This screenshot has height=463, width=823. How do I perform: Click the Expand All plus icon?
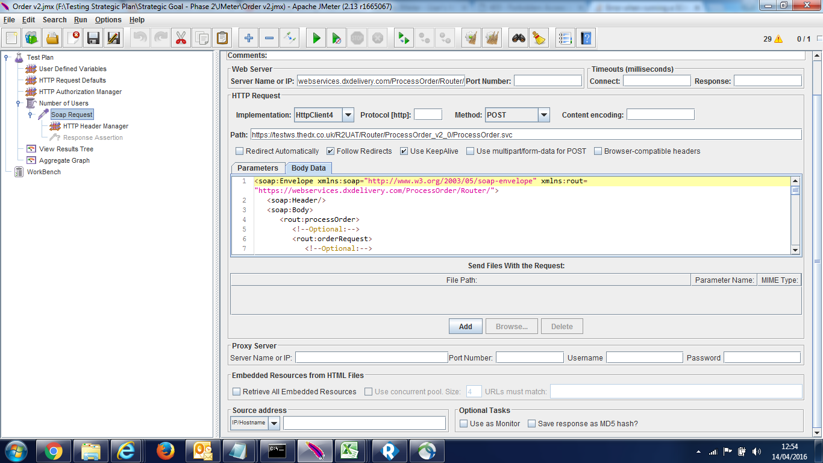tap(248, 38)
